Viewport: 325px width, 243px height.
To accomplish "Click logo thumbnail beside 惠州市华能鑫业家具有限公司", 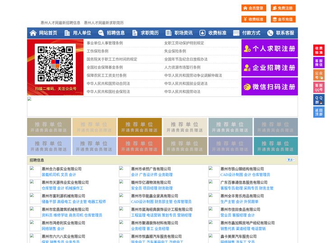I will [x=125, y=198].
